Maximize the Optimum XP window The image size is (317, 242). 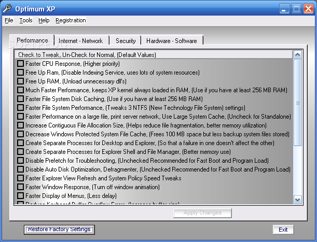pos(296,9)
